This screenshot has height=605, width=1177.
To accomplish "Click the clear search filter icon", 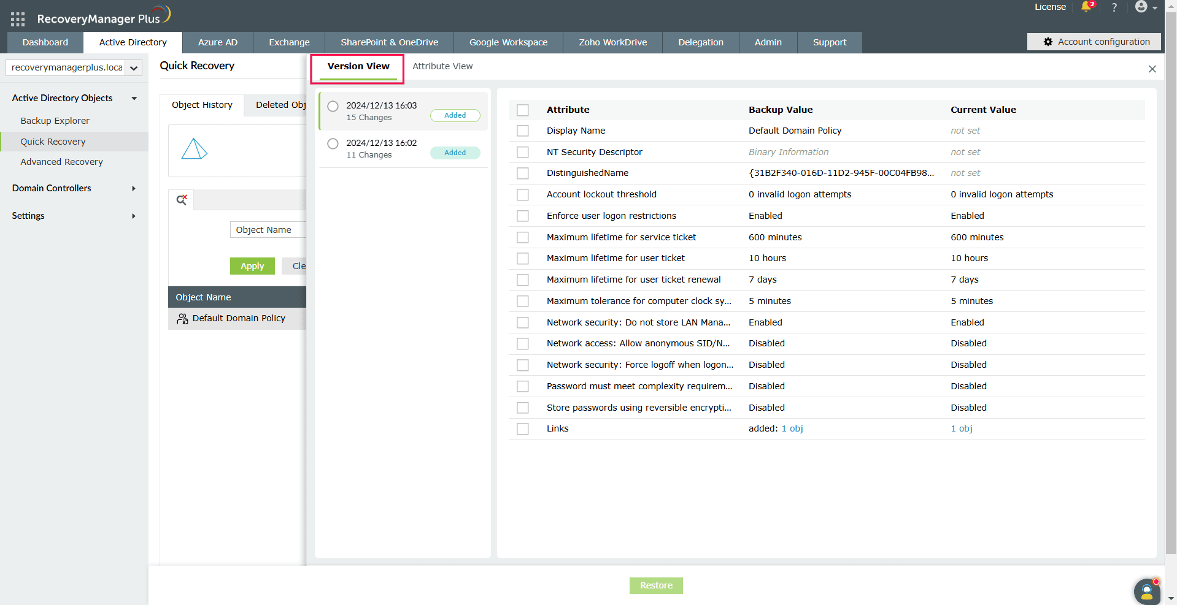I will pos(182,200).
